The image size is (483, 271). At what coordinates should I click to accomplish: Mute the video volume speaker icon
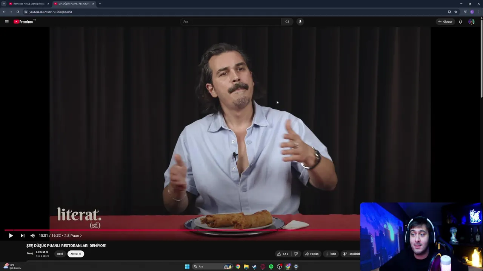tap(32, 236)
